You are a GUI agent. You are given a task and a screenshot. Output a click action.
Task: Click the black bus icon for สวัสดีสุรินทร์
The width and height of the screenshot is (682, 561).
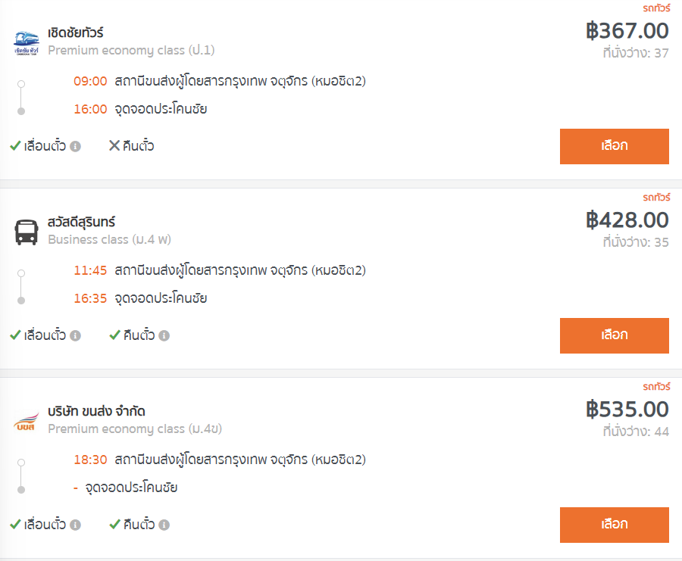[26, 232]
